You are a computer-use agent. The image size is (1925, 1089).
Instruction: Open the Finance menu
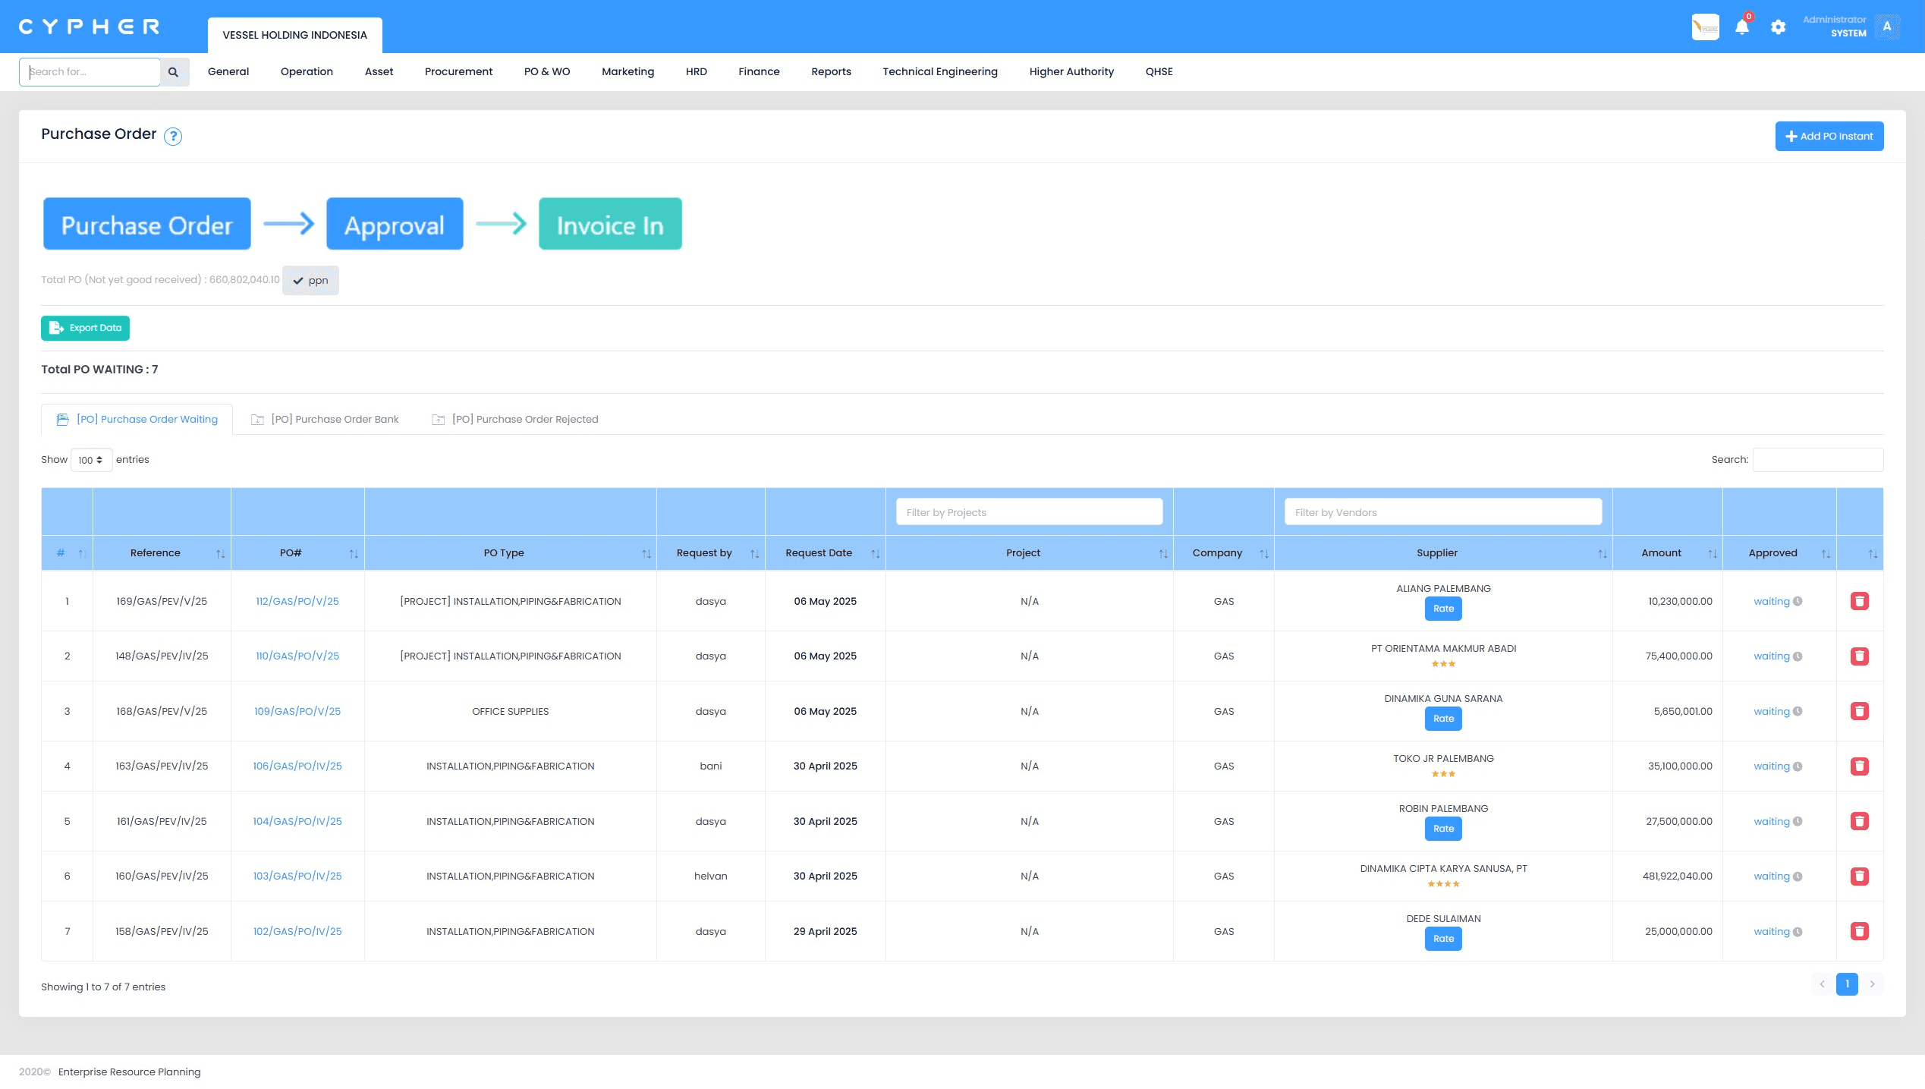point(759,72)
